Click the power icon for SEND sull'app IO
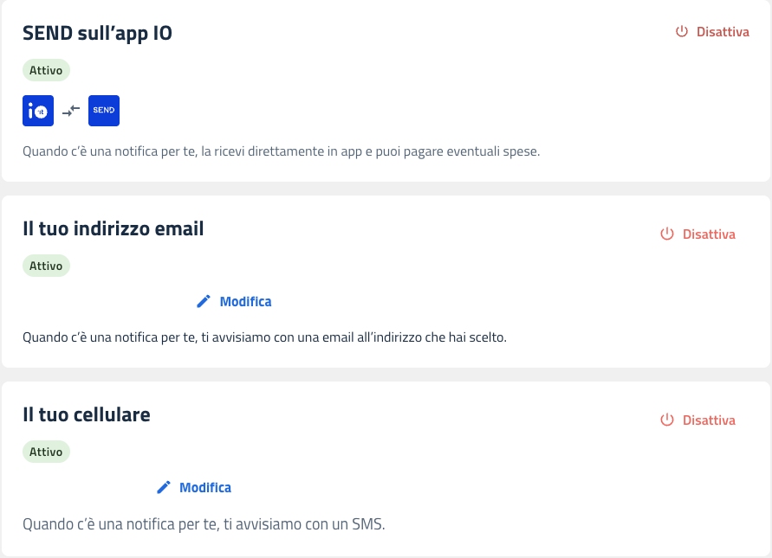The height and width of the screenshot is (558, 772). [x=682, y=31]
